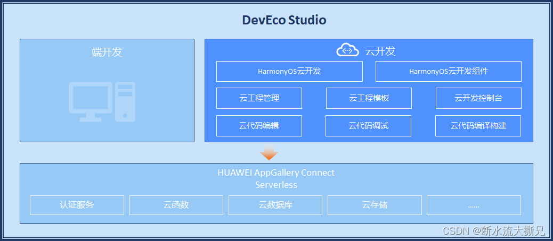Open the 云数据库 box
Screen dimensions: 553x241
(x=275, y=205)
